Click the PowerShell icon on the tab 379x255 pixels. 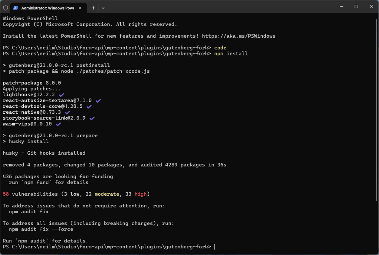(x=16, y=8)
